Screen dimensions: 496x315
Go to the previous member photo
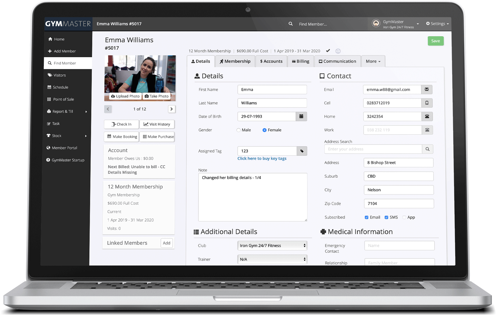click(x=108, y=109)
